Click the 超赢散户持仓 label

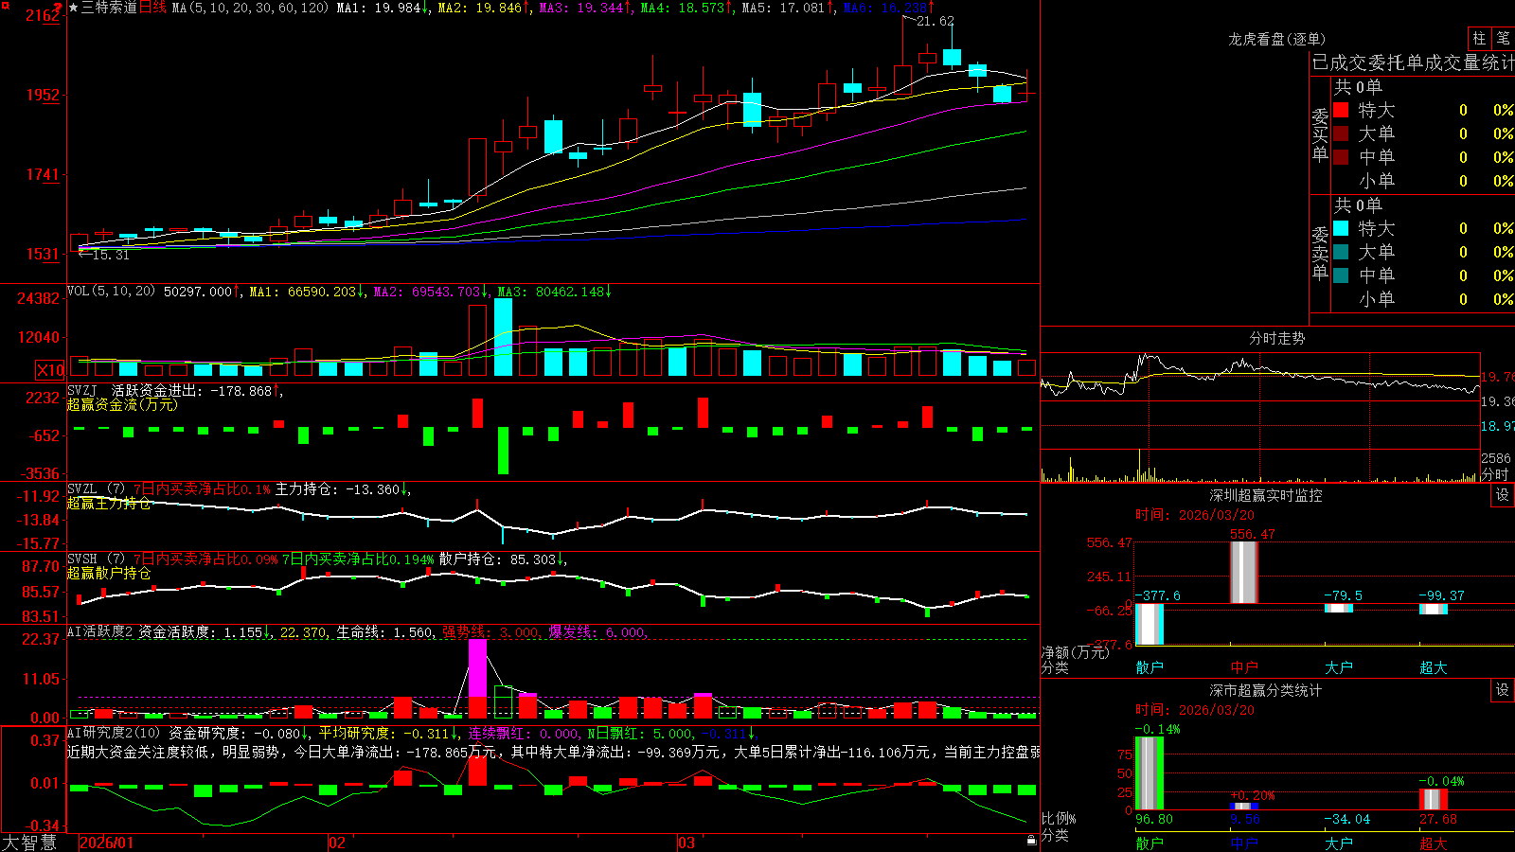point(109,573)
